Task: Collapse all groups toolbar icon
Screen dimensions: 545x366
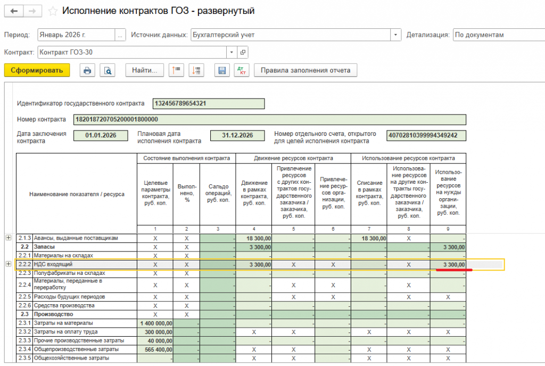Action: point(176,70)
